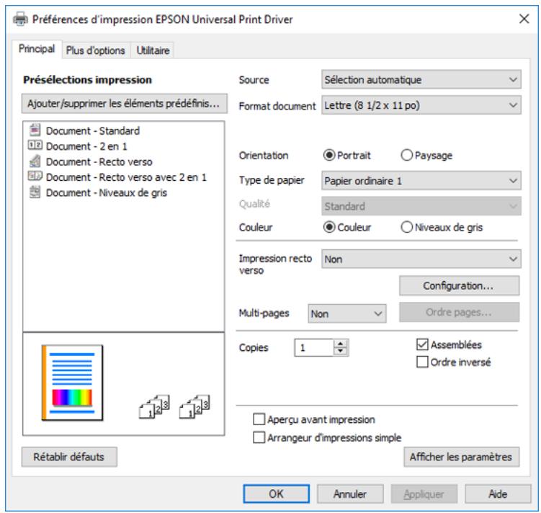The height and width of the screenshot is (513, 541).
Task: Click the printer icon in title bar
Action: (x=20, y=19)
